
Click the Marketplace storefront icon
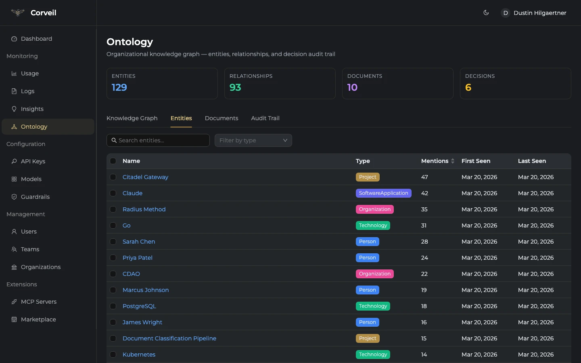click(14, 319)
